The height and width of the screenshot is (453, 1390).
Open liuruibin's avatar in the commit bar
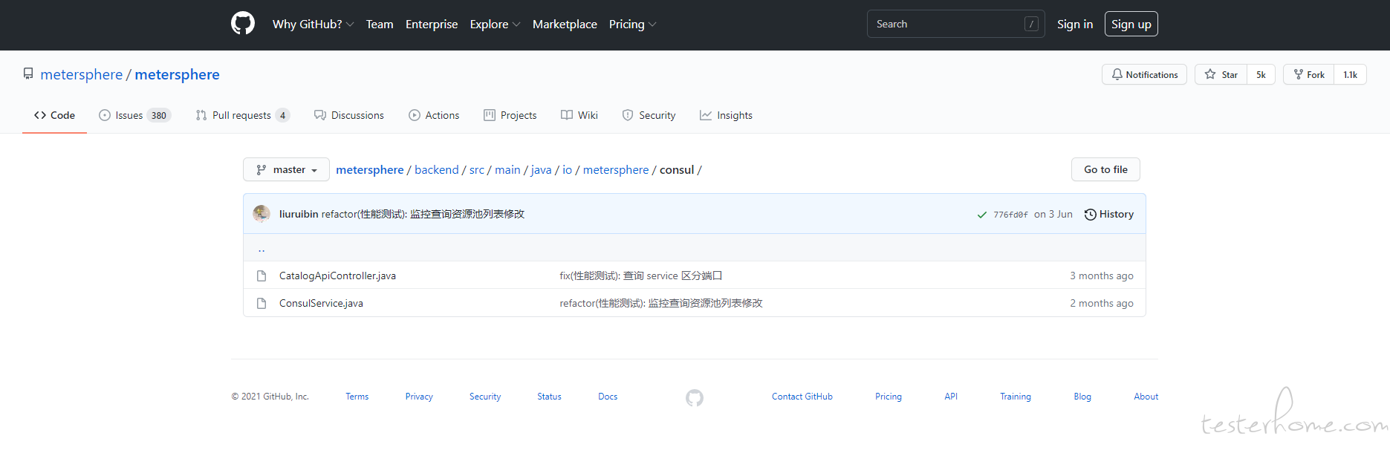(x=262, y=214)
